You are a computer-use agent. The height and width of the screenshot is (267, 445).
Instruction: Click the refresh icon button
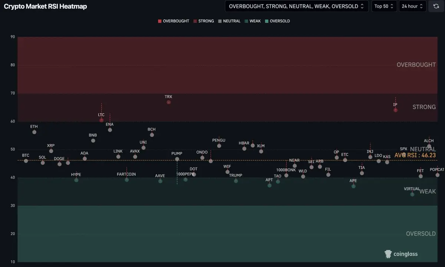coord(436,6)
